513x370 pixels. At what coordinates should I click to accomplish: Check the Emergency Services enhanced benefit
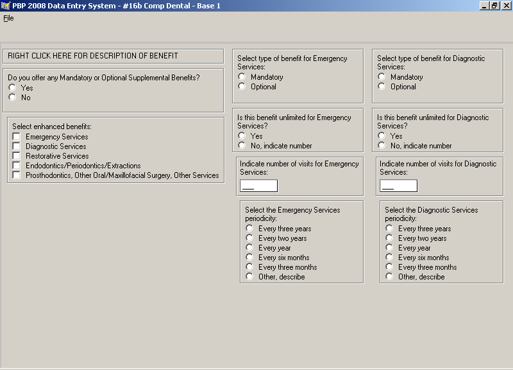17,136
